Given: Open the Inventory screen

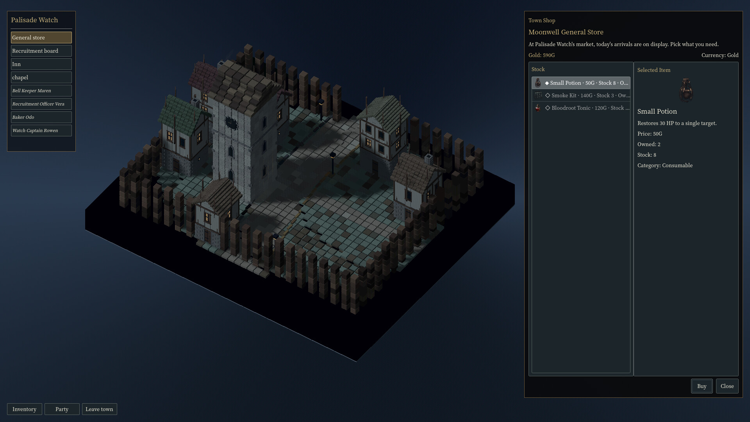Looking at the screenshot, I should (x=24, y=409).
